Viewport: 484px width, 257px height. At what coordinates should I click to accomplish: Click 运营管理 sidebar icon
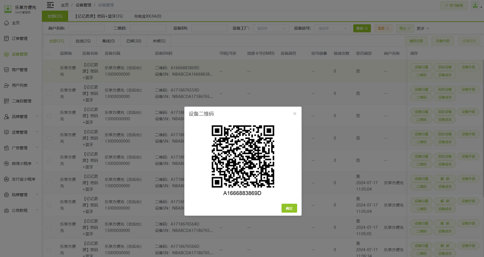(x=6, y=132)
